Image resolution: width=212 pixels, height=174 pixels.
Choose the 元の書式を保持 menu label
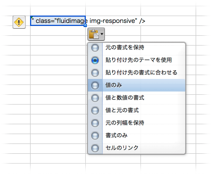[125, 48]
